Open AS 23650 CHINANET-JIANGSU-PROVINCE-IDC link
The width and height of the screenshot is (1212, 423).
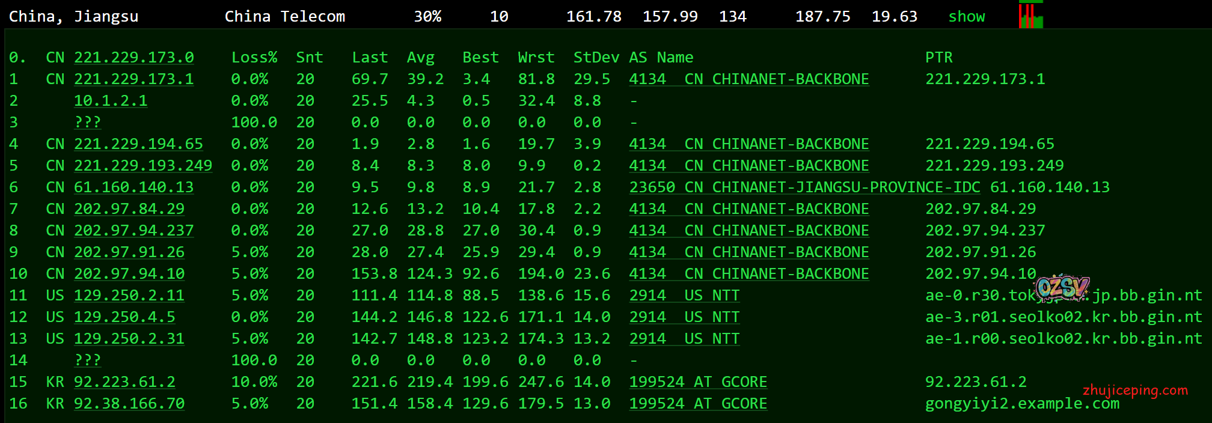pyautogui.click(x=804, y=187)
